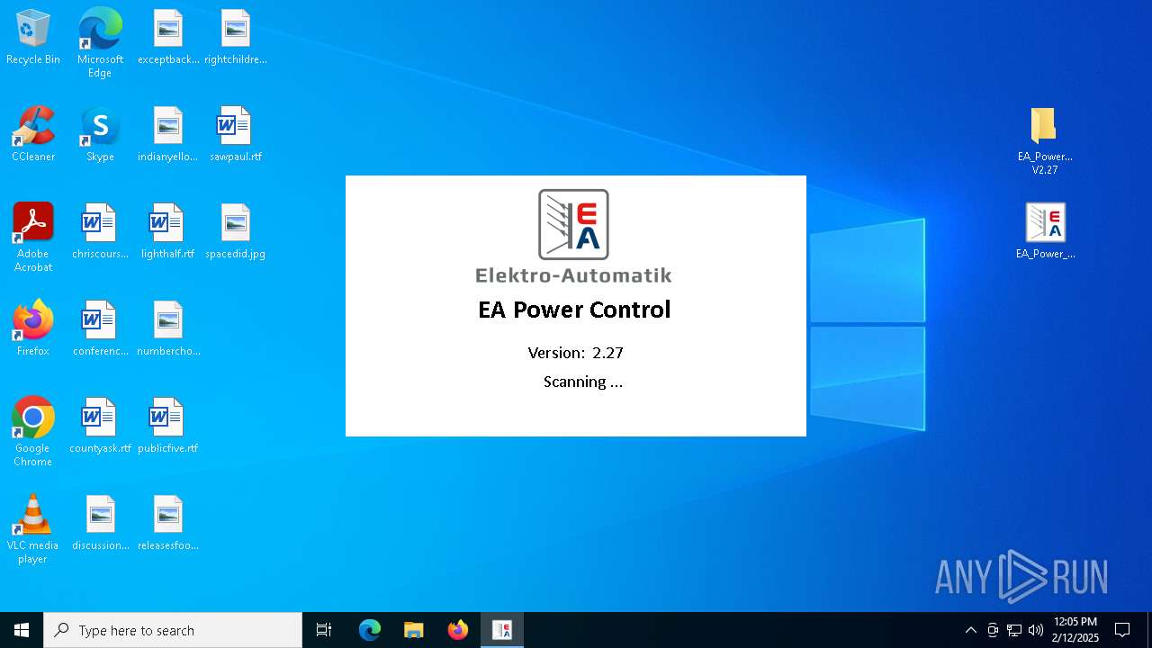The height and width of the screenshot is (648, 1152).
Task: Open CCleaner desktop shortcut
Action: click(x=33, y=135)
